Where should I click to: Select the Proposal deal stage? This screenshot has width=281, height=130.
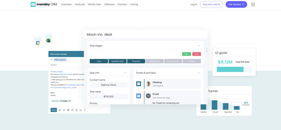click(x=136, y=61)
